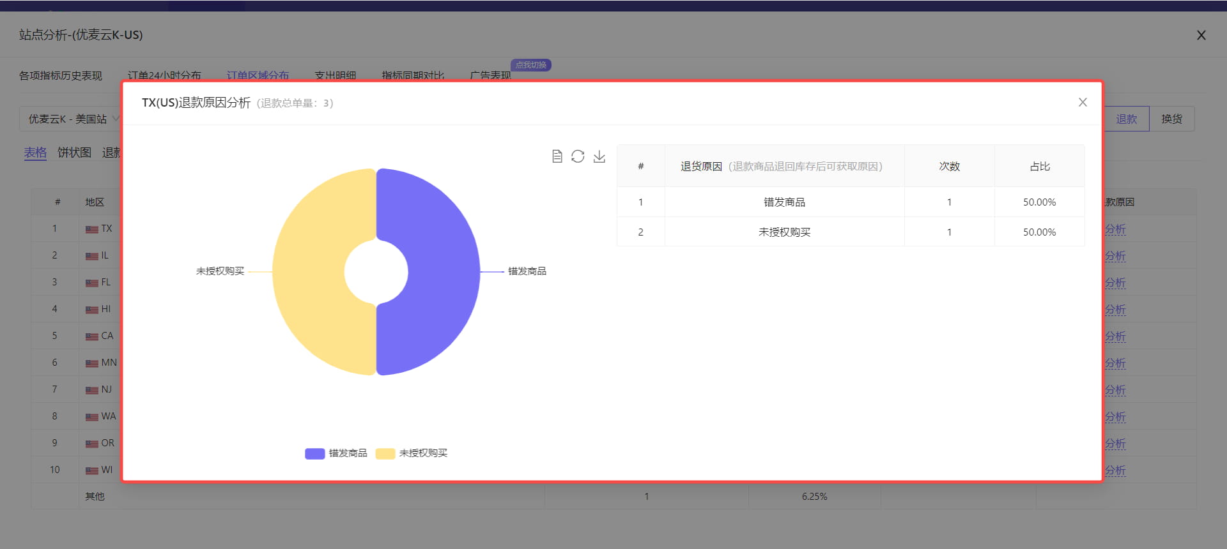Screen dimensions: 1227x549
Task: Open the 分析 link in TX row
Action: [x=1115, y=229]
